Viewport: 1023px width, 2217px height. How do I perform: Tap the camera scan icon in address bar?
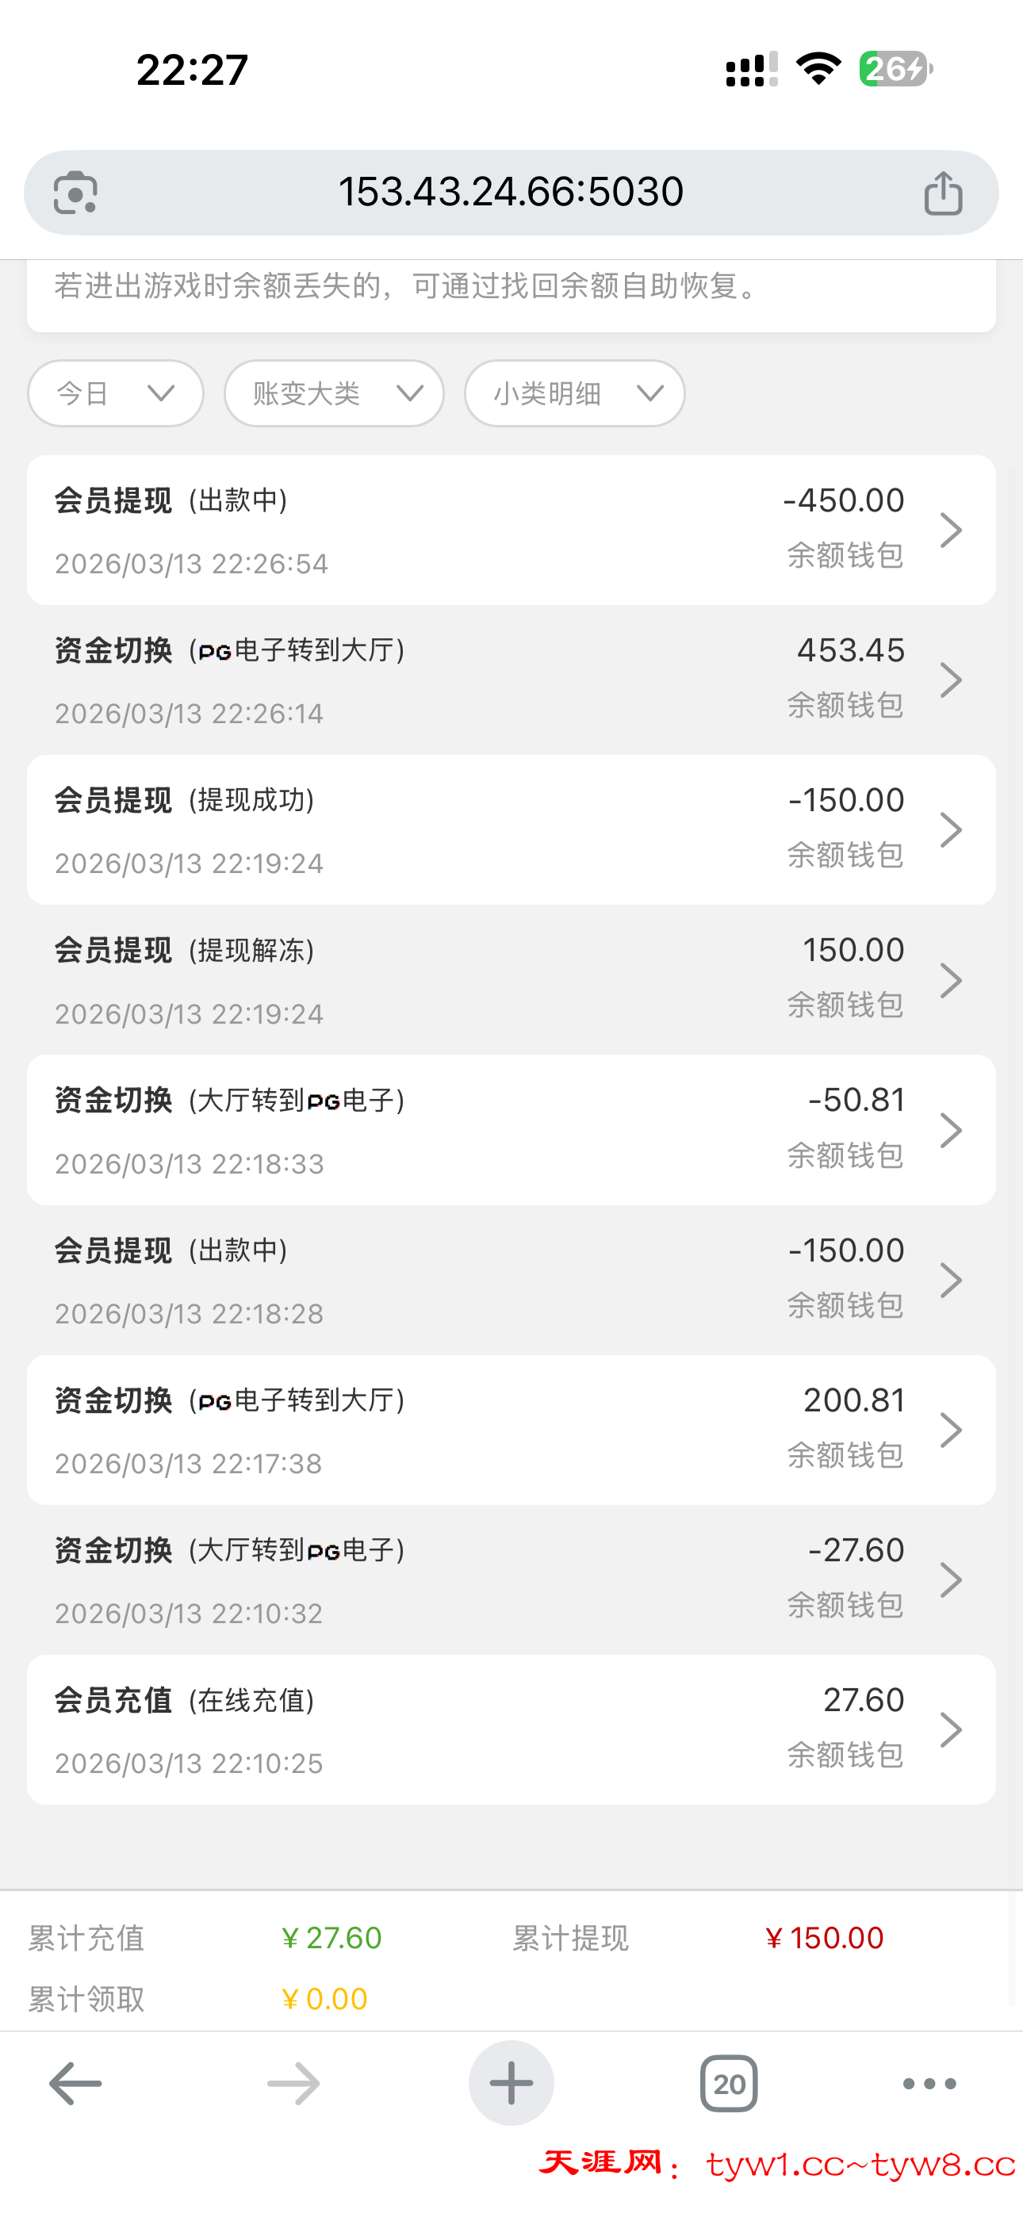click(76, 193)
